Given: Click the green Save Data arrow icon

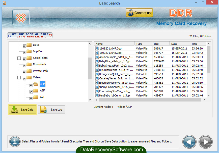Looking at the screenshot, I should point(15,110).
